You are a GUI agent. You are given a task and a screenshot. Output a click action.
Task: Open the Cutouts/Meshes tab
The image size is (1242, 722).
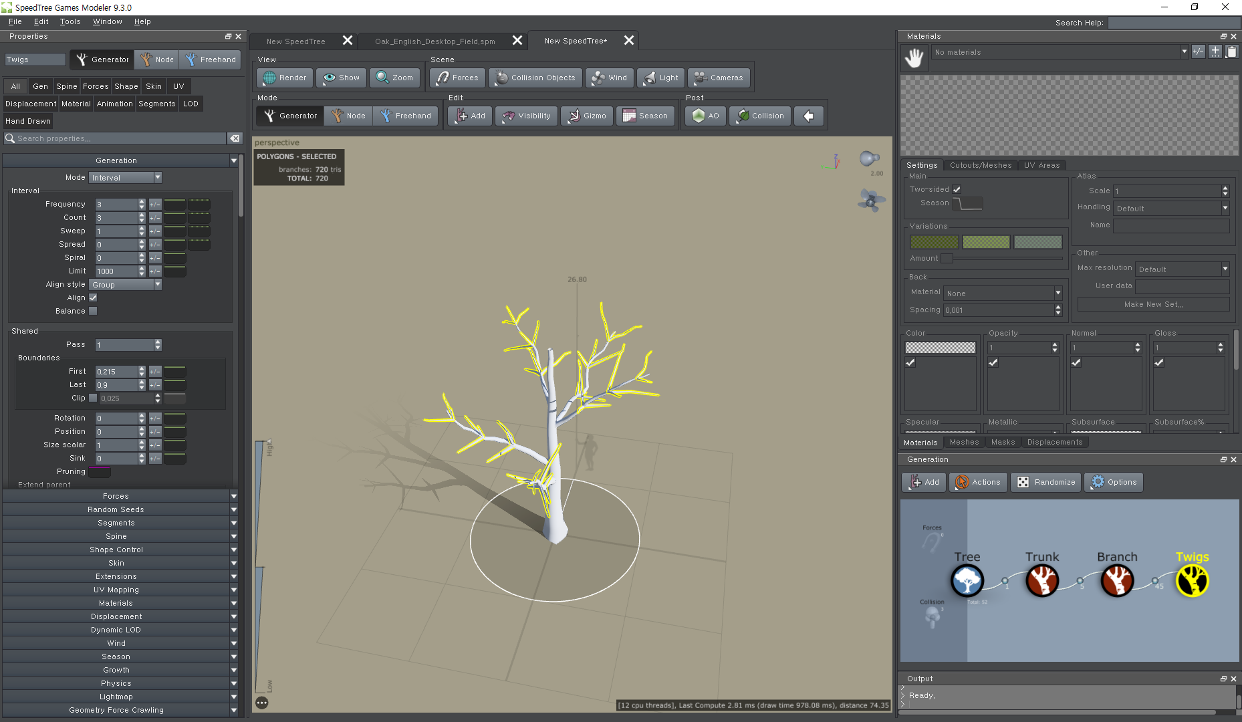click(980, 164)
